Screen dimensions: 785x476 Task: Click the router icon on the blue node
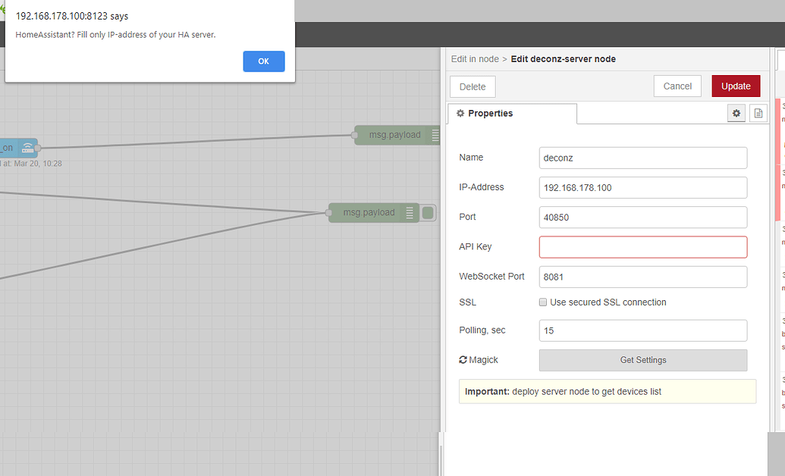pyautogui.click(x=27, y=148)
